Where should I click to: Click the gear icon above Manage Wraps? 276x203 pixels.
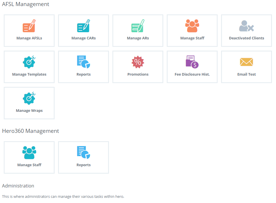coord(29,98)
